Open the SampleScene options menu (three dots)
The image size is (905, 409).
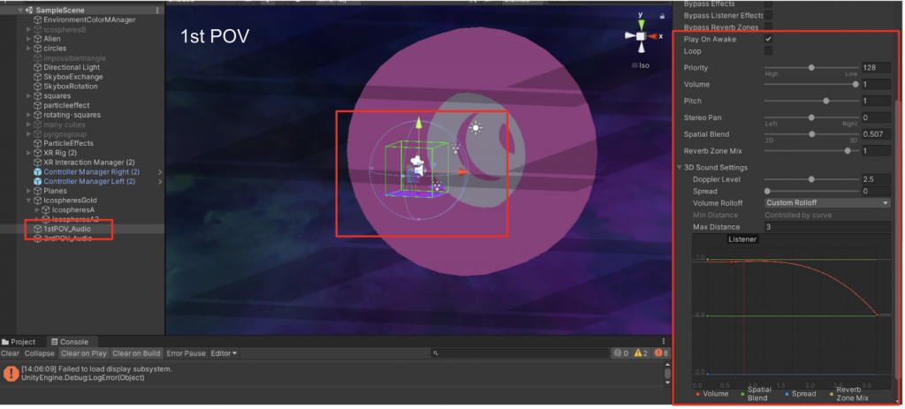158,10
